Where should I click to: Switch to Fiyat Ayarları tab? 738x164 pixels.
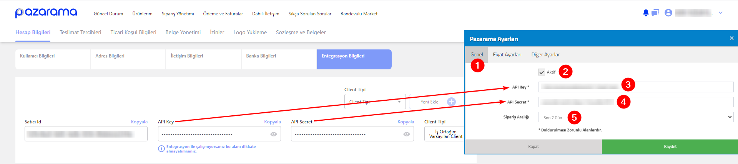[507, 54]
